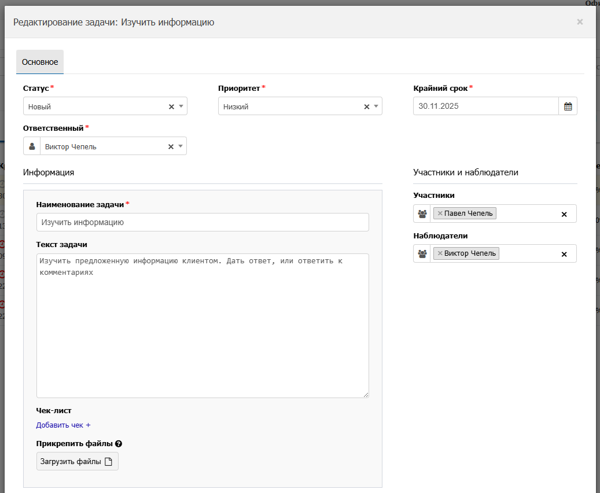This screenshot has width=600, height=493.
Task: Click the Наименование задачи input field
Action: pos(203,222)
